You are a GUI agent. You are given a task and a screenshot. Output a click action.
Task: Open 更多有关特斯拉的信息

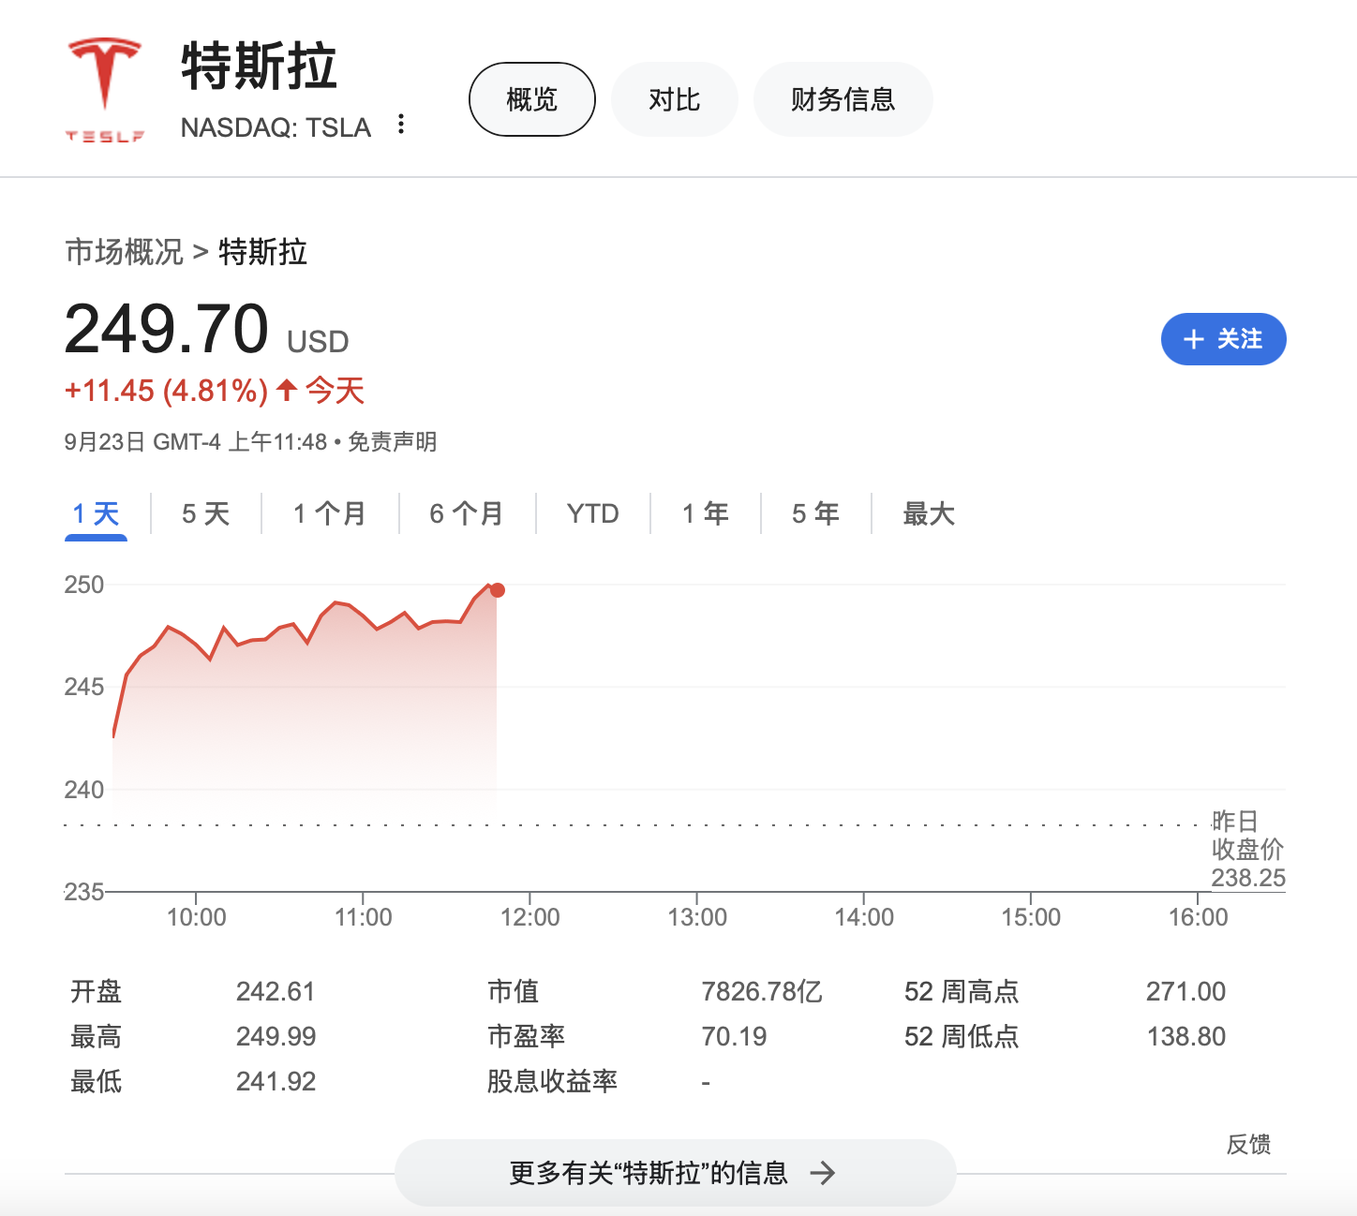[x=674, y=1172]
